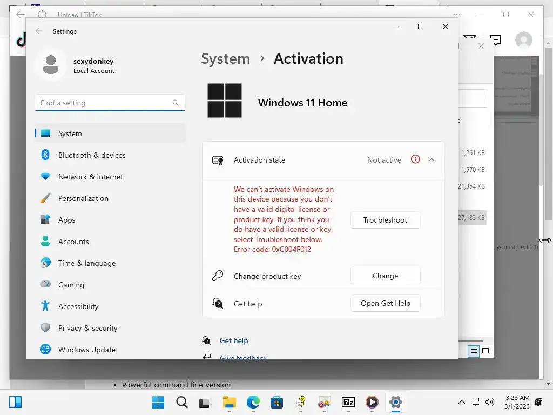Click the Apps icon in sidebar
This screenshot has width=553, height=415.
45,219
